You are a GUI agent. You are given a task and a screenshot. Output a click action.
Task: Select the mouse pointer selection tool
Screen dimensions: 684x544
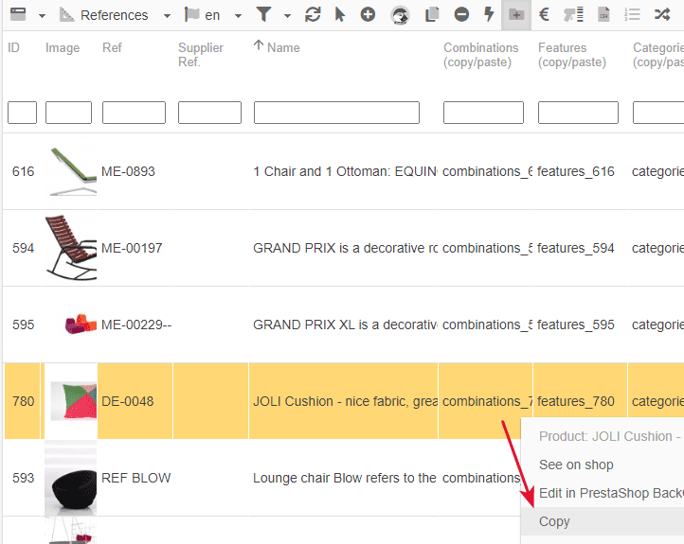coord(340,15)
